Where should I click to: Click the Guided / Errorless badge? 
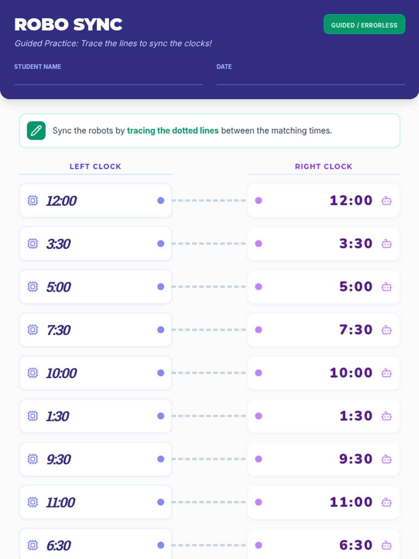coord(364,24)
